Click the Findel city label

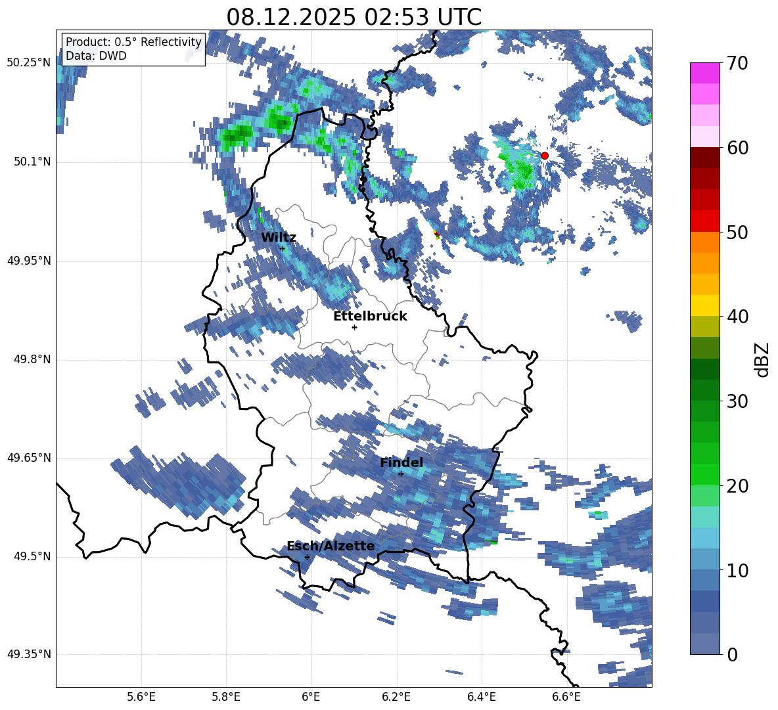(x=401, y=462)
